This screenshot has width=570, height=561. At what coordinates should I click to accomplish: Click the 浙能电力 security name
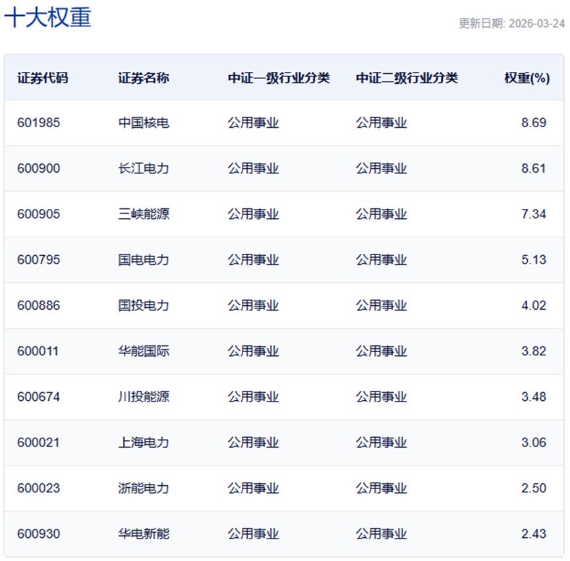pyautogui.click(x=144, y=488)
